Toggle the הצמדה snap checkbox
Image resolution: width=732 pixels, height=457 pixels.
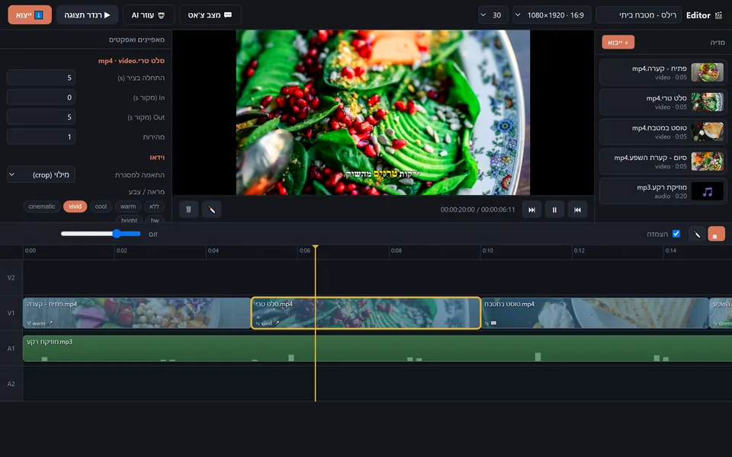click(x=676, y=234)
